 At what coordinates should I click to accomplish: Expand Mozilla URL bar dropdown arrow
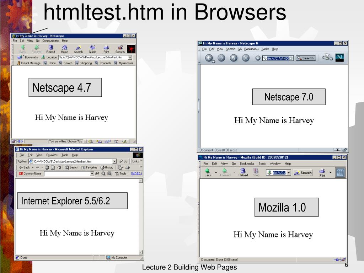(x=289, y=173)
